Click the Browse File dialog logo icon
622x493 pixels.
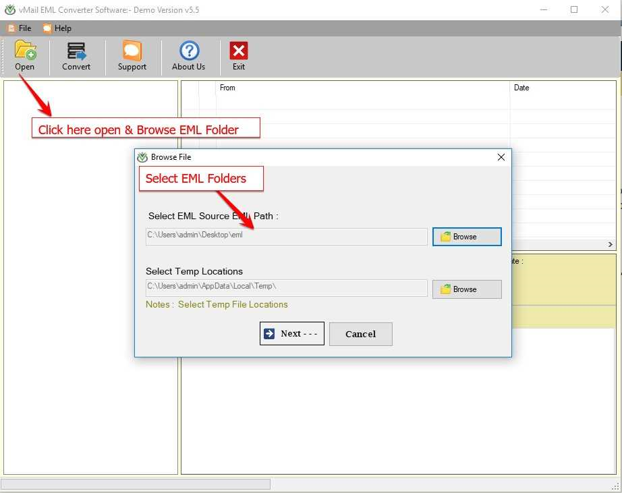[x=142, y=157]
